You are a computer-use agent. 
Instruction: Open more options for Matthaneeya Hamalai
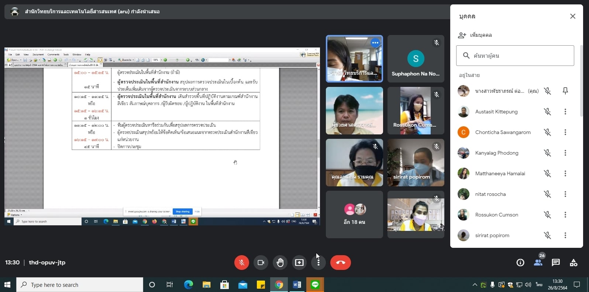click(565, 173)
